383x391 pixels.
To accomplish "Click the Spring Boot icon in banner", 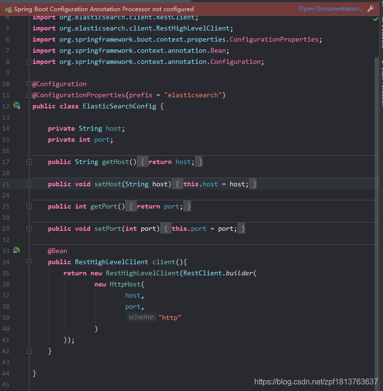I will pos(8,10).
